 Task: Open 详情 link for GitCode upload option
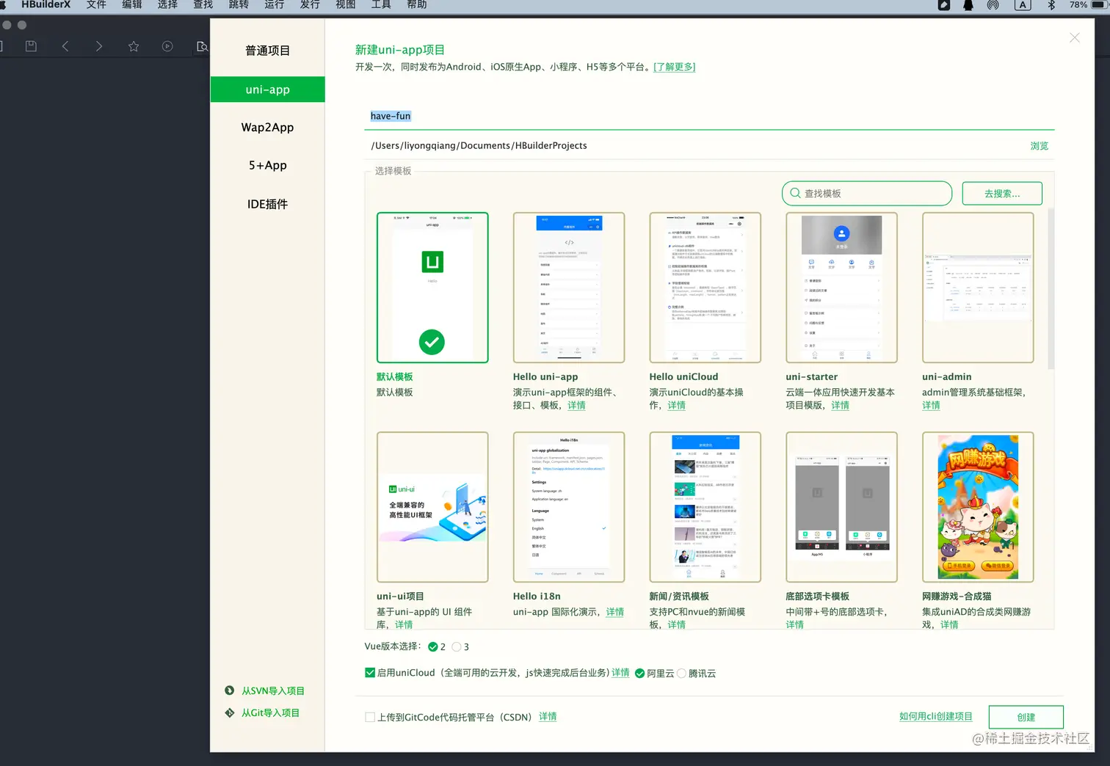548,717
